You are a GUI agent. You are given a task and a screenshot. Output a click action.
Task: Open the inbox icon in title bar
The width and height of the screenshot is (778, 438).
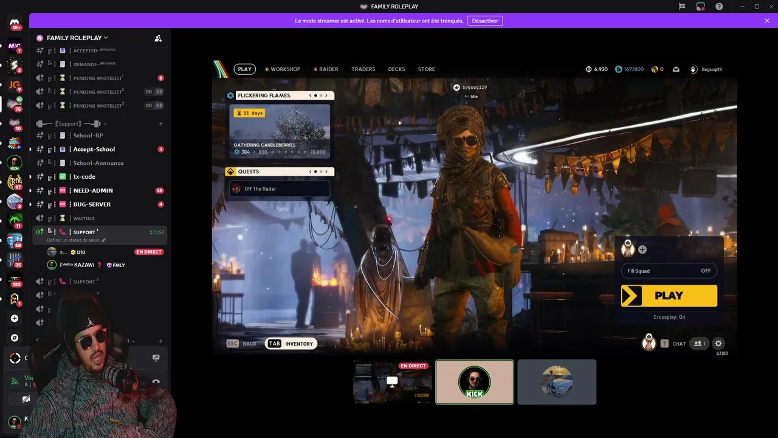[x=701, y=6]
